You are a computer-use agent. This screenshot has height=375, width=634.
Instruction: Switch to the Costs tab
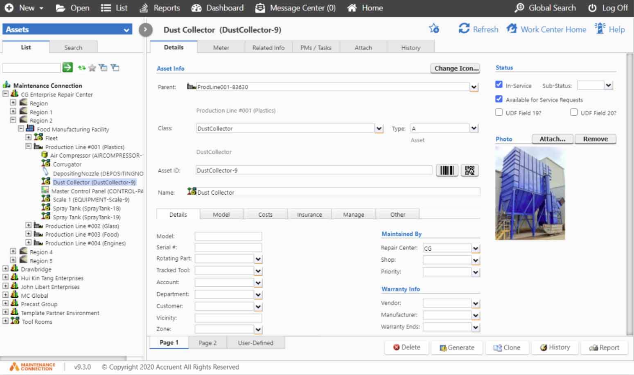point(266,214)
